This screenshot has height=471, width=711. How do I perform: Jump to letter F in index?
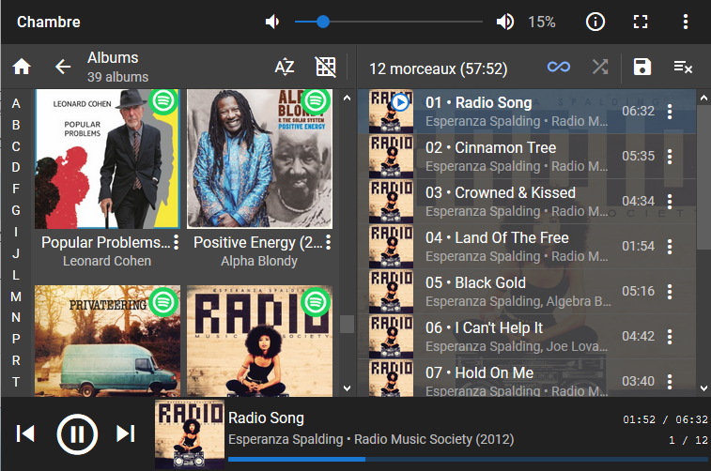point(16,189)
